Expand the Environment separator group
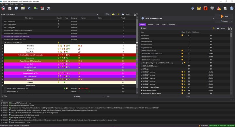Image resolution: width=235 pixels, height=127 pixels. click(3, 58)
